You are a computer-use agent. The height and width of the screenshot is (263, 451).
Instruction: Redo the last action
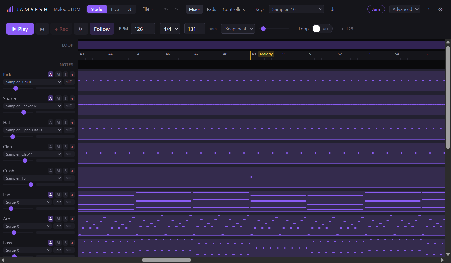pos(176,9)
